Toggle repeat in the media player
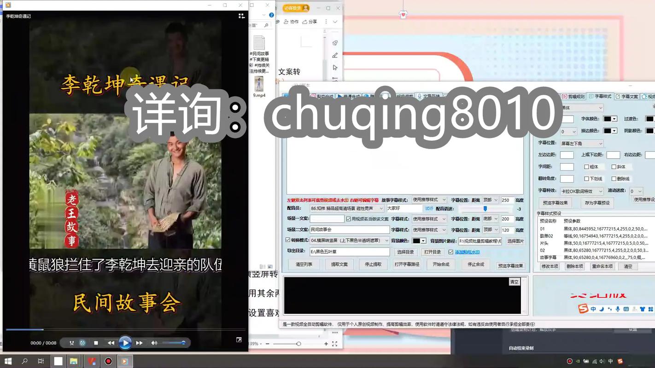655x368 pixels. tap(82, 343)
